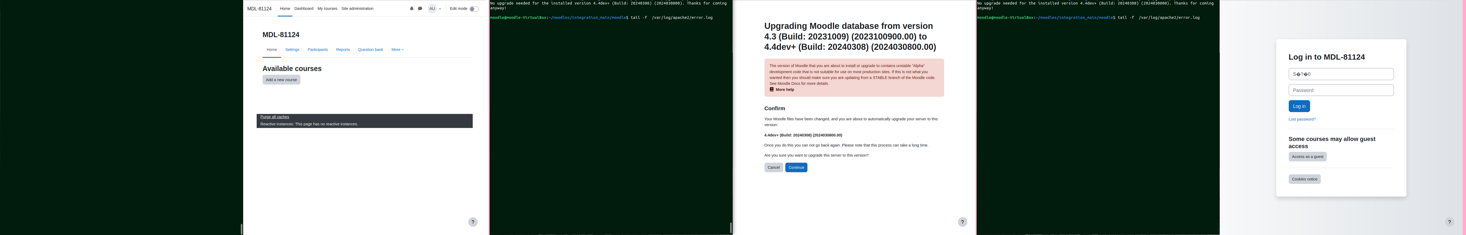Open the messaging speech bubble icon
This screenshot has width=1466, height=235.
pyautogui.click(x=420, y=9)
